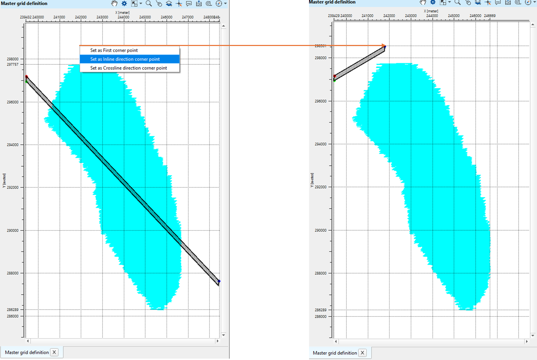537x360 pixels.
Task: Switch to left Master grid definition tab
Action: [27, 352]
